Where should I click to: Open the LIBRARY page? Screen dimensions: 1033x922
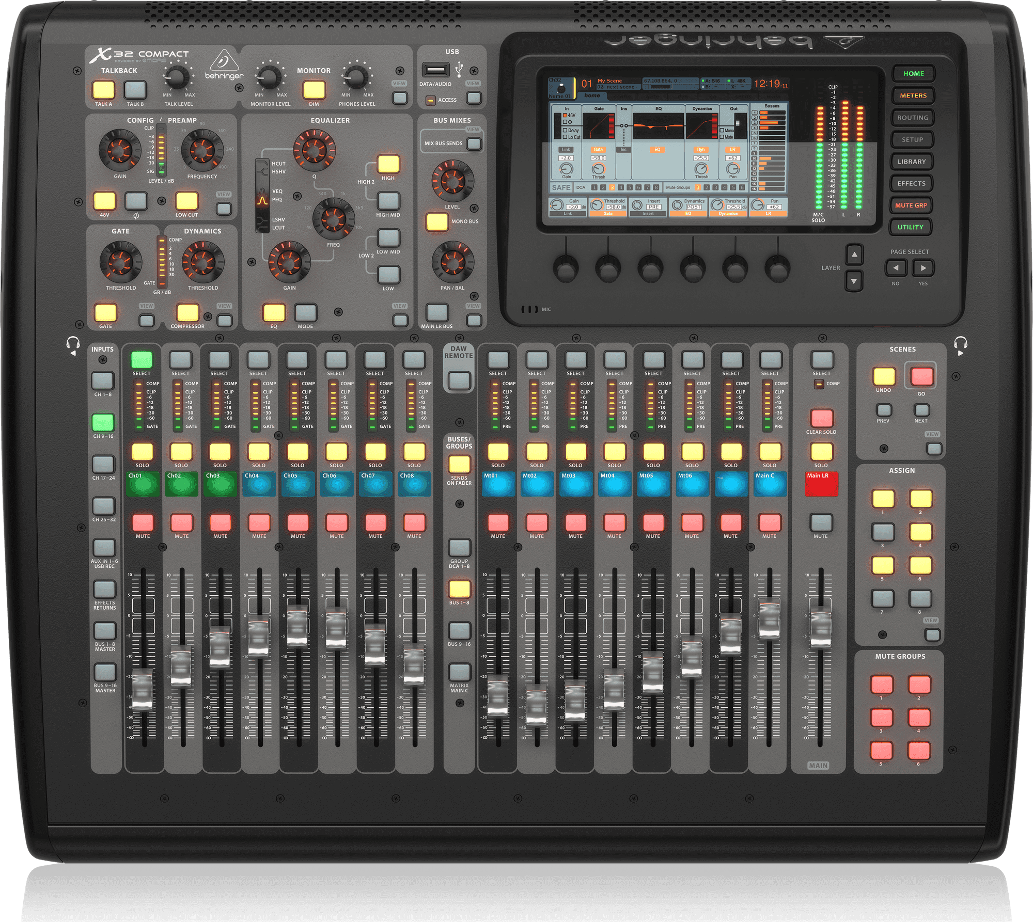click(912, 162)
